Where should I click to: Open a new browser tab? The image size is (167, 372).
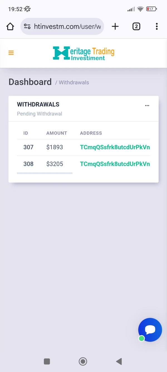click(x=115, y=27)
